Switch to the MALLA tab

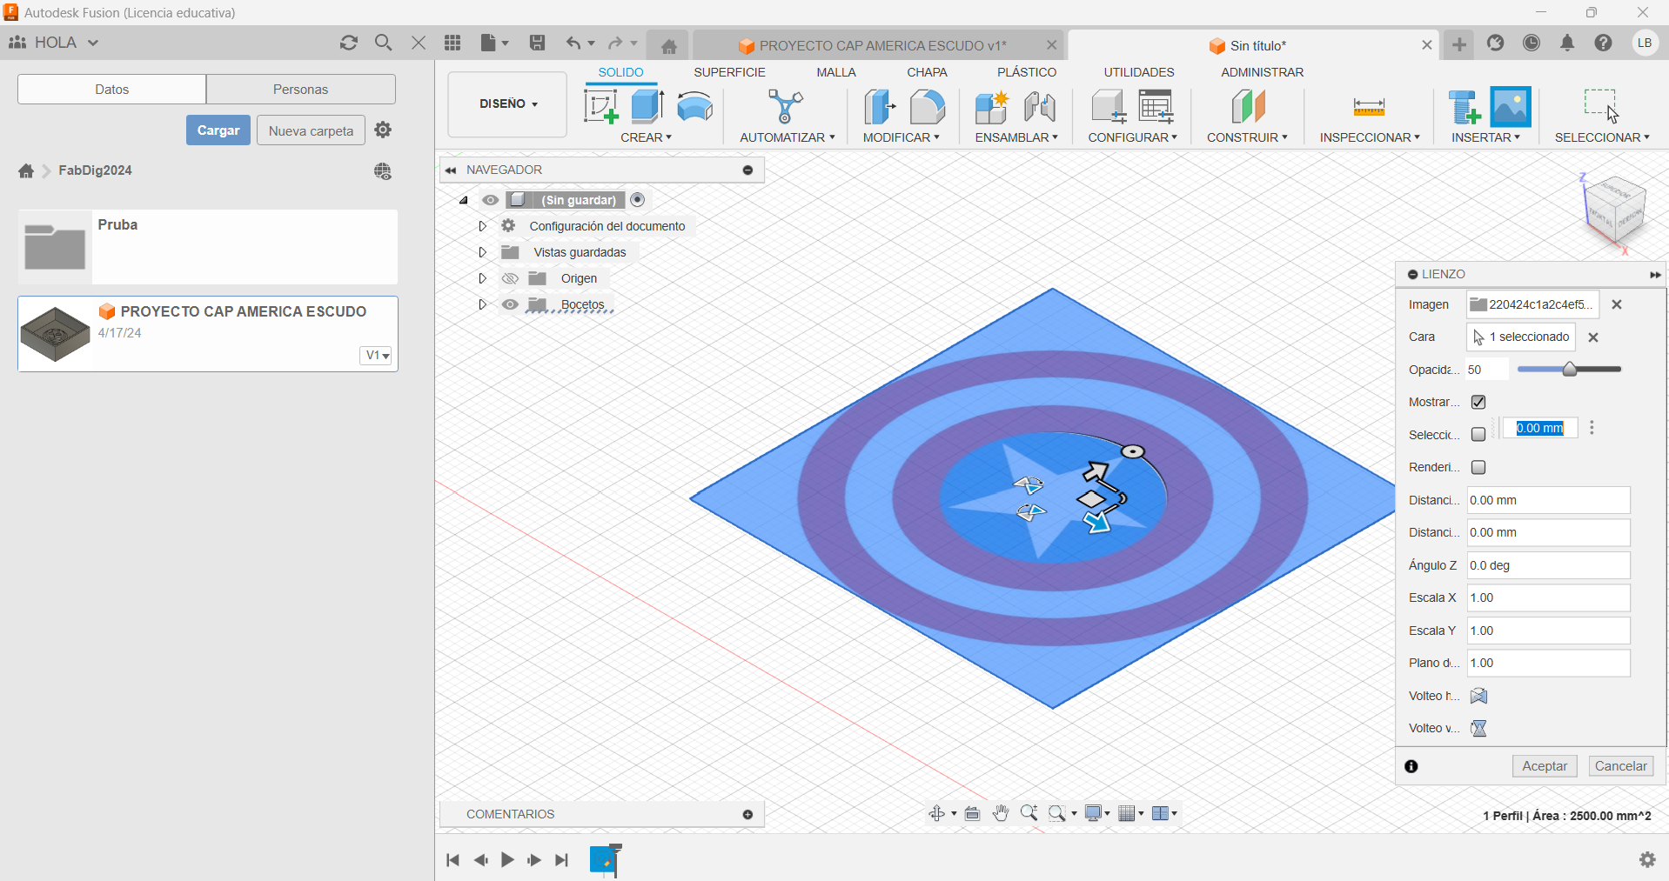click(x=836, y=72)
